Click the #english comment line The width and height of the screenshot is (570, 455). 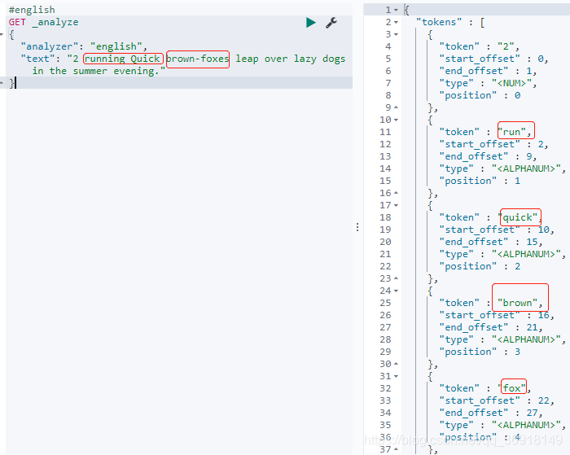[x=32, y=10]
